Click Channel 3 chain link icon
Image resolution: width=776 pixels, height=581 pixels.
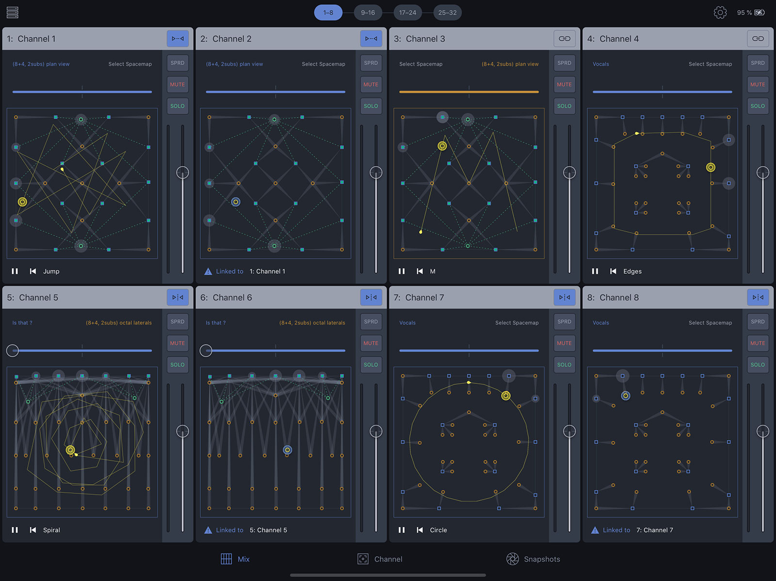[x=564, y=39]
